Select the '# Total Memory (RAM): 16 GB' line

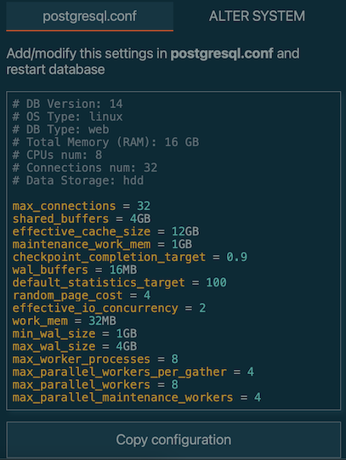tap(105, 142)
